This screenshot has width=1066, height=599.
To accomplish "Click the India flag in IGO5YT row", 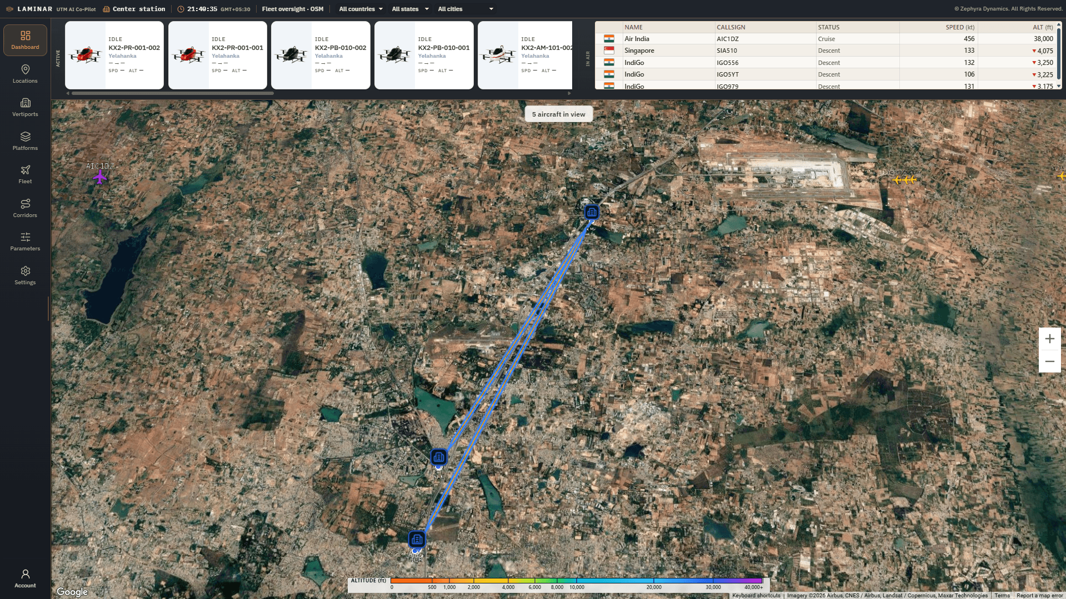I will (609, 74).
